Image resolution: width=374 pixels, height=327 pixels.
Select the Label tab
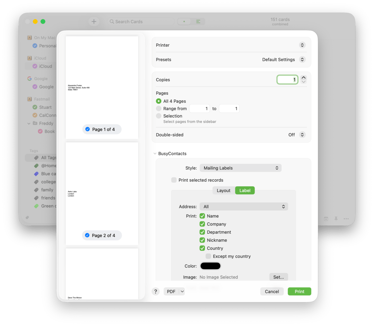(x=245, y=190)
